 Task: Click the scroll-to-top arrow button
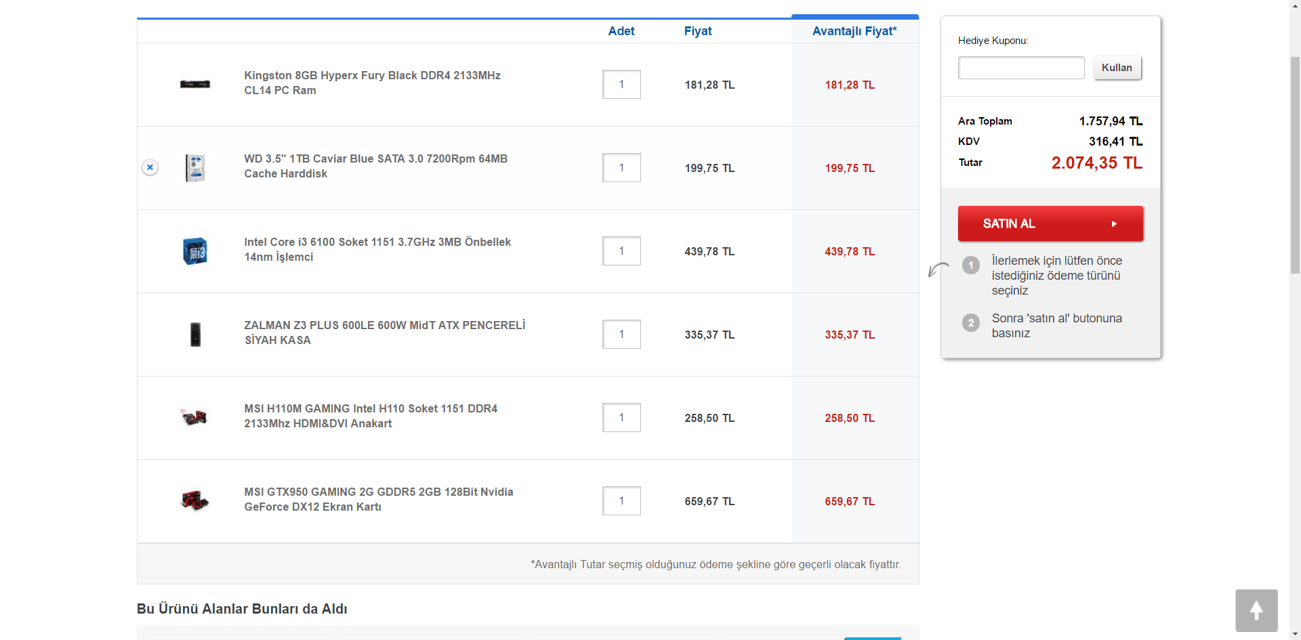point(1256,610)
